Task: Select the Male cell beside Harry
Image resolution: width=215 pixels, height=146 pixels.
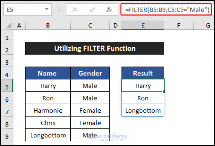Action: click(x=90, y=85)
